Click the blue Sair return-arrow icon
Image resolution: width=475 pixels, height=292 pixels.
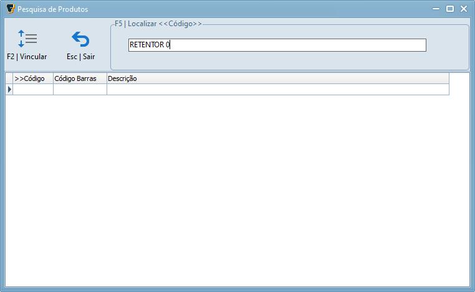[x=80, y=39]
